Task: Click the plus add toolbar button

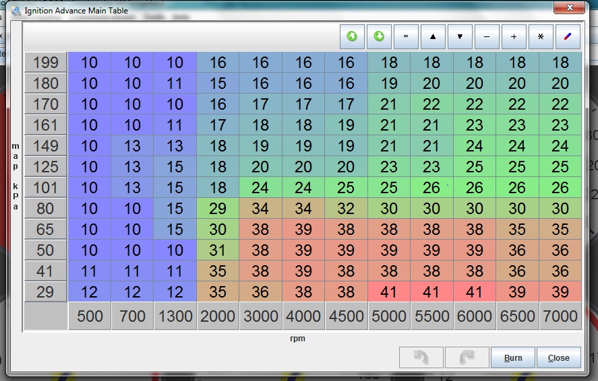Action: click(514, 36)
